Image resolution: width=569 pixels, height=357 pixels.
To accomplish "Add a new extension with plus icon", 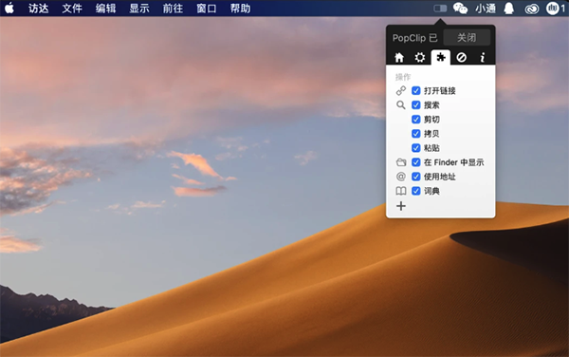I will click(401, 206).
